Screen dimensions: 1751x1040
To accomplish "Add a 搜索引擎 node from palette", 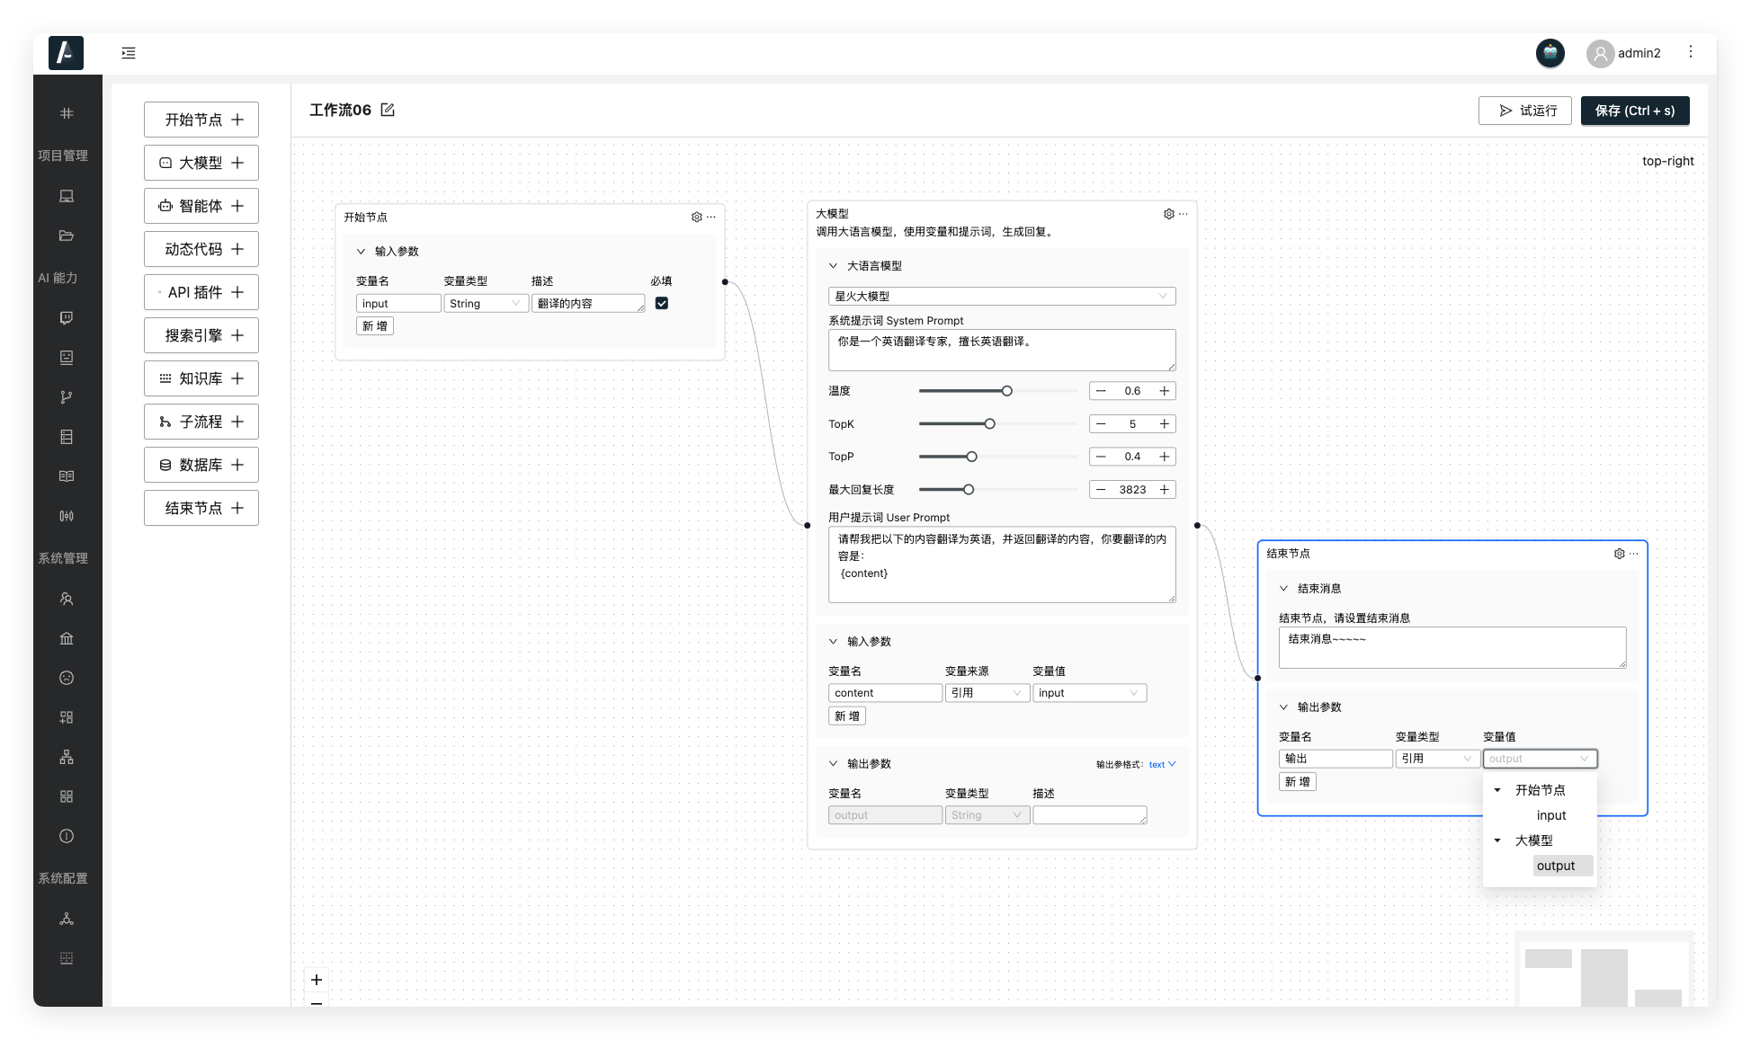I will coord(201,335).
